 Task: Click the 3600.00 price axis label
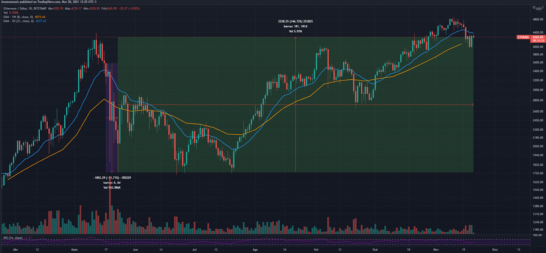(x=538, y=63)
